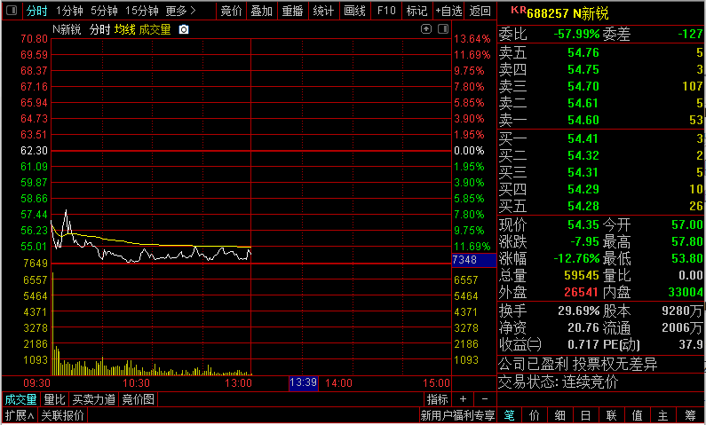
Task: Click the plus button next to 指标
Action: [463, 399]
